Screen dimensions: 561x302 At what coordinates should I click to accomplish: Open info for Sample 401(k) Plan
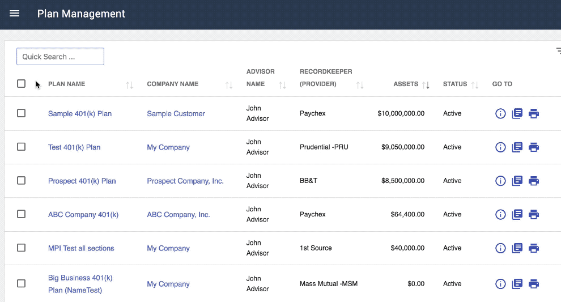pyautogui.click(x=500, y=114)
